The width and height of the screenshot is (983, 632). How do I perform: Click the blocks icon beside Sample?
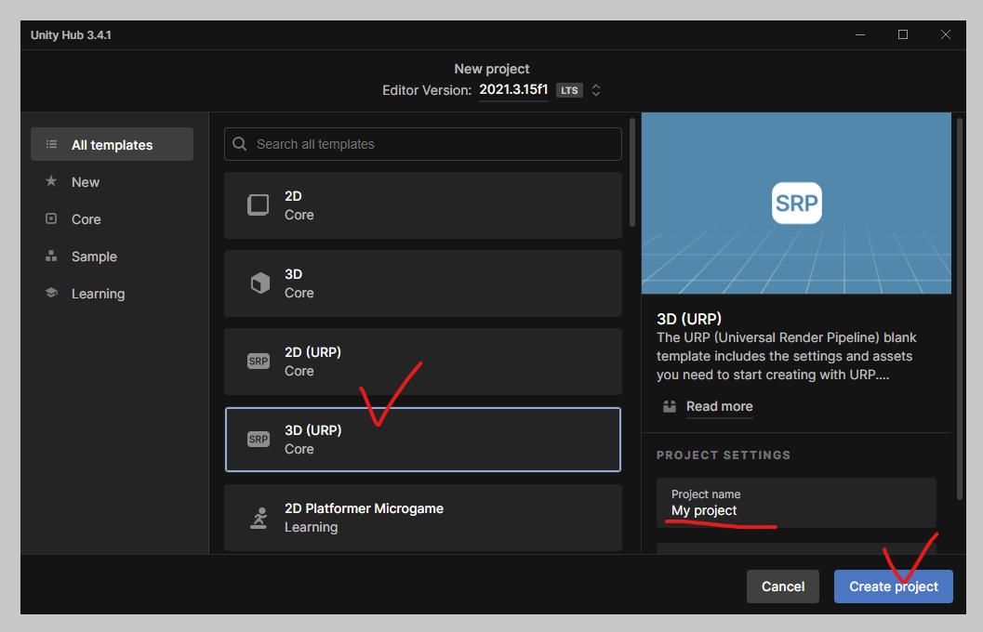coord(51,257)
